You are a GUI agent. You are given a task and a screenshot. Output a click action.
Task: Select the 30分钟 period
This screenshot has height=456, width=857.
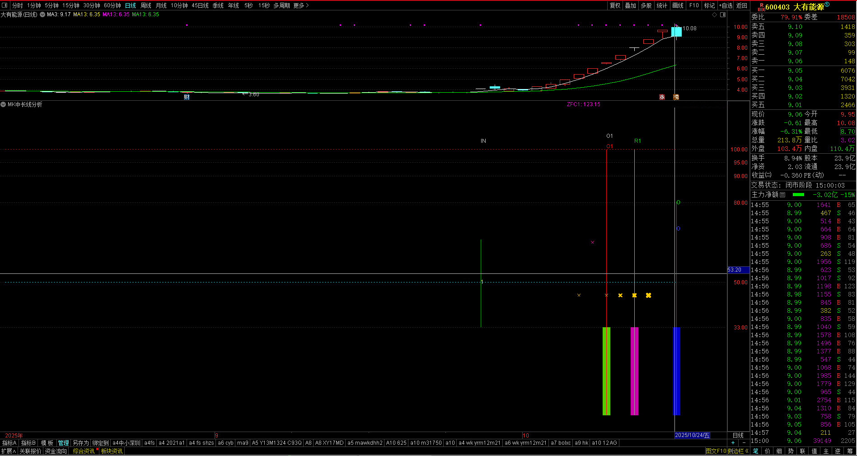tap(92, 5)
